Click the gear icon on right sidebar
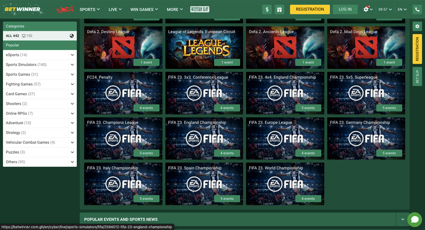The height and width of the screenshot is (230, 425). pyautogui.click(x=417, y=26)
